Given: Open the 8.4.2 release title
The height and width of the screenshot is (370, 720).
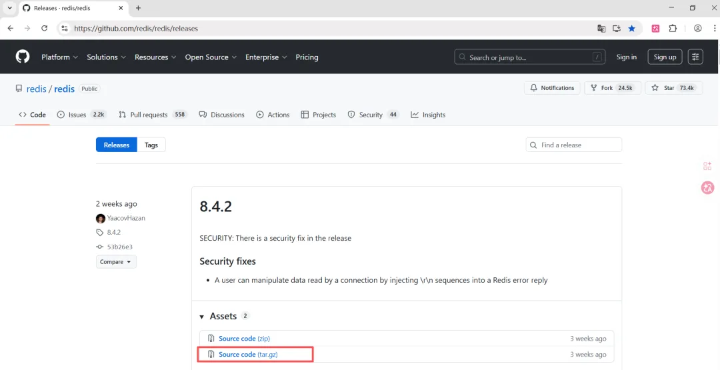Looking at the screenshot, I should tap(216, 206).
